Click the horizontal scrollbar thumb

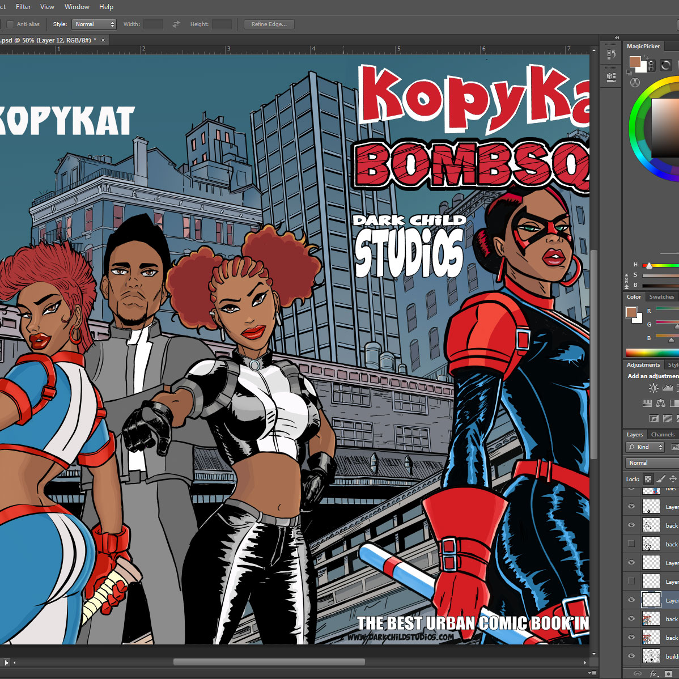tap(269, 662)
